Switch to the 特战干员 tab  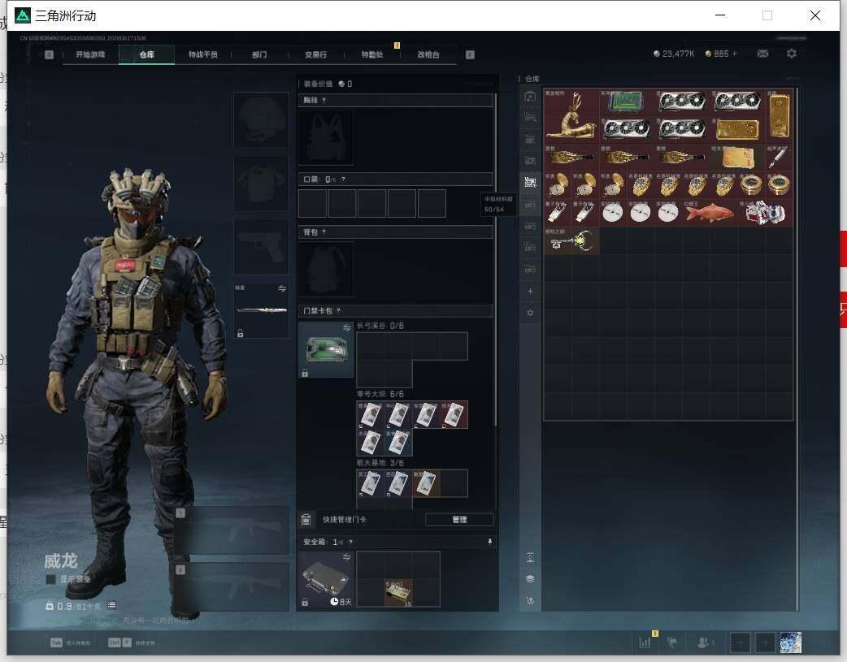[203, 54]
